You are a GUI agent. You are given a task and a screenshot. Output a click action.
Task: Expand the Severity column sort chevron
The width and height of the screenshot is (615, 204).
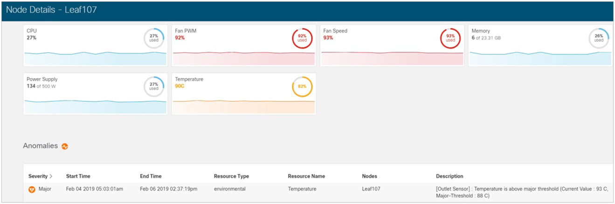pos(51,177)
